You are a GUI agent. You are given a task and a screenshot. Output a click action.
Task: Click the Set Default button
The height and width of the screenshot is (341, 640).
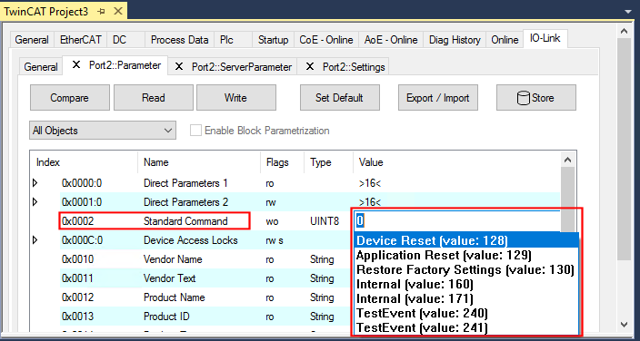coord(339,98)
